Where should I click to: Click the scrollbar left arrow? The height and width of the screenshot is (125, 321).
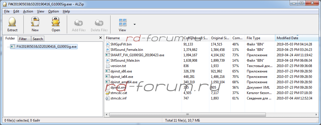[x=107, y=114]
